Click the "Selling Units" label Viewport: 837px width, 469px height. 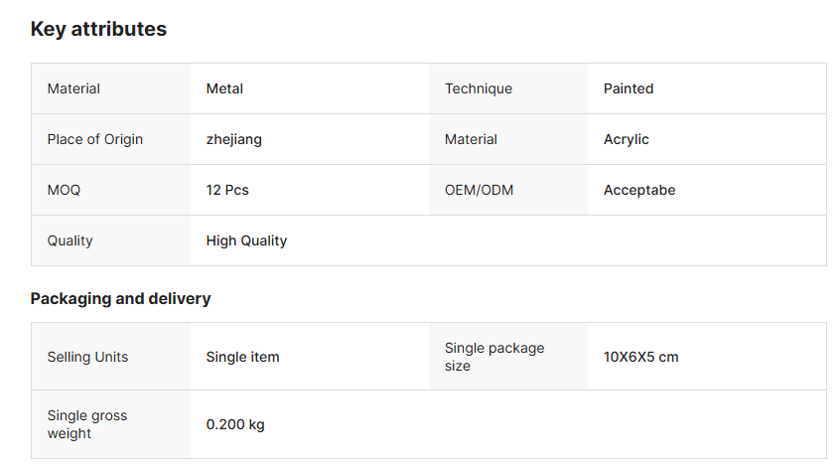[87, 357]
